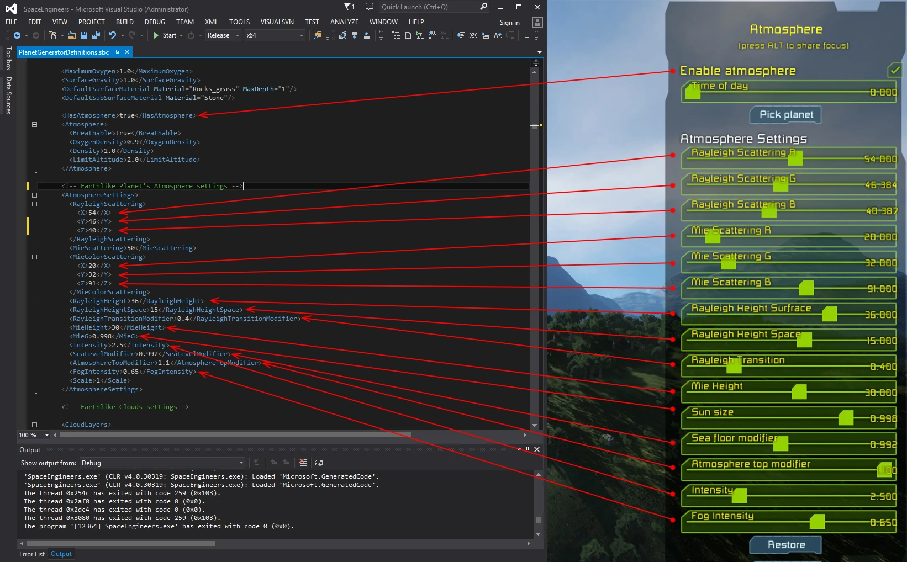The width and height of the screenshot is (907, 562).
Task: Open the active documents list dropdown arrow
Action: 539,52
